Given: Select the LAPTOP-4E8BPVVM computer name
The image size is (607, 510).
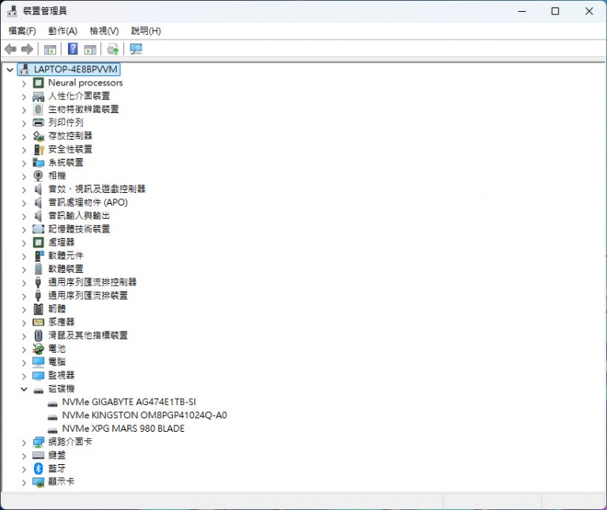Looking at the screenshot, I should [76, 70].
